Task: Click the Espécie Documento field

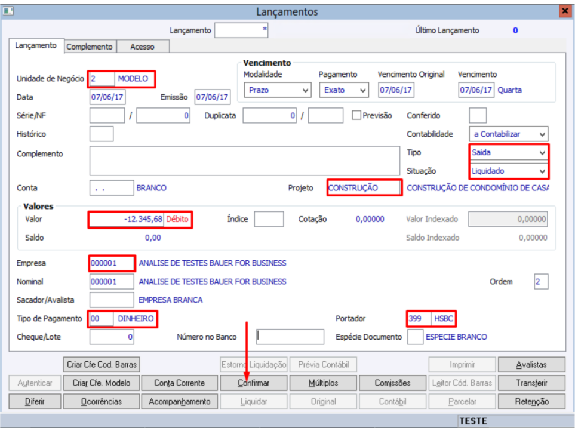Action: click(x=416, y=337)
